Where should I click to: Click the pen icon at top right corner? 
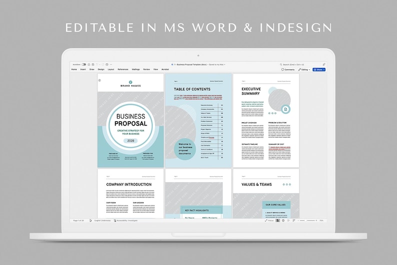pyautogui.click(x=324, y=64)
